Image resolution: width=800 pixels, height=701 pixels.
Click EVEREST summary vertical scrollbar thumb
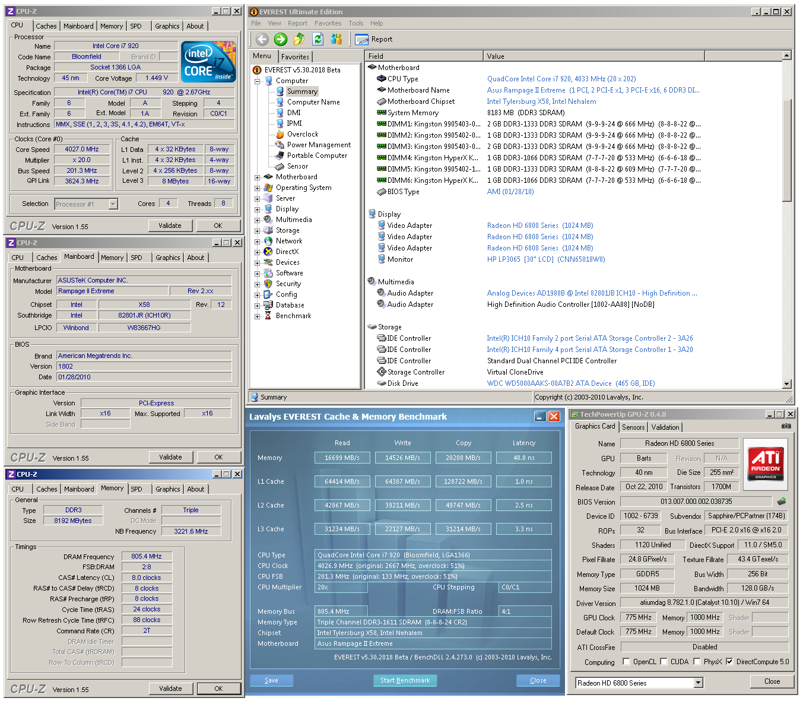pyautogui.click(x=787, y=150)
